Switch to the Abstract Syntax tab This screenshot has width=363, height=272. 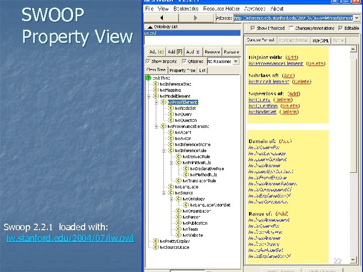point(293,40)
